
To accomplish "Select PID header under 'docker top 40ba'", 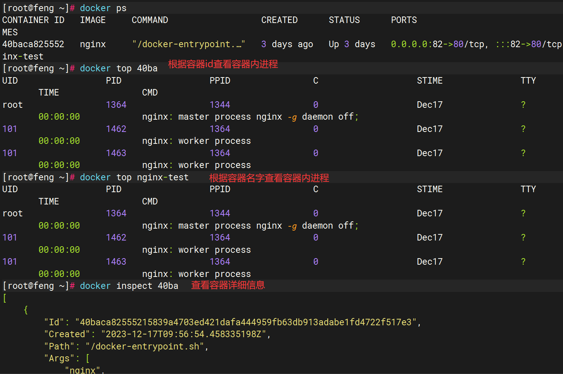I will tap(114, 81).
